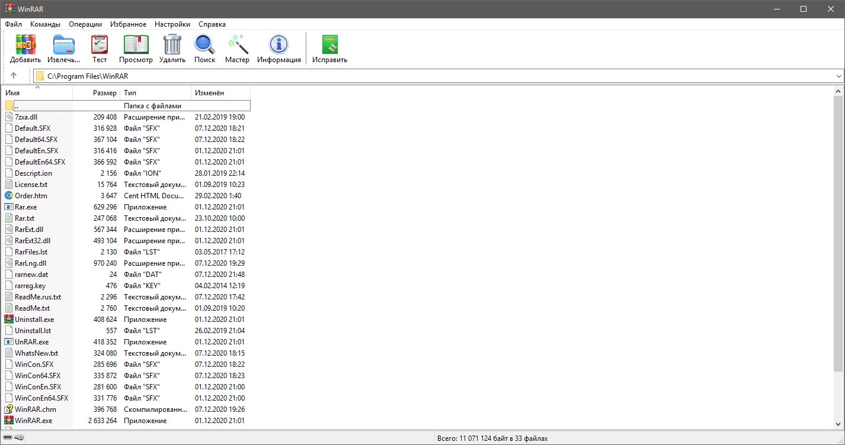This screenshot has width=845, height=445.
Task: Select the Rar.txt file
Action: tap(24, 218)
